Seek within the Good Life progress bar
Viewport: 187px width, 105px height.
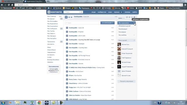96,18
